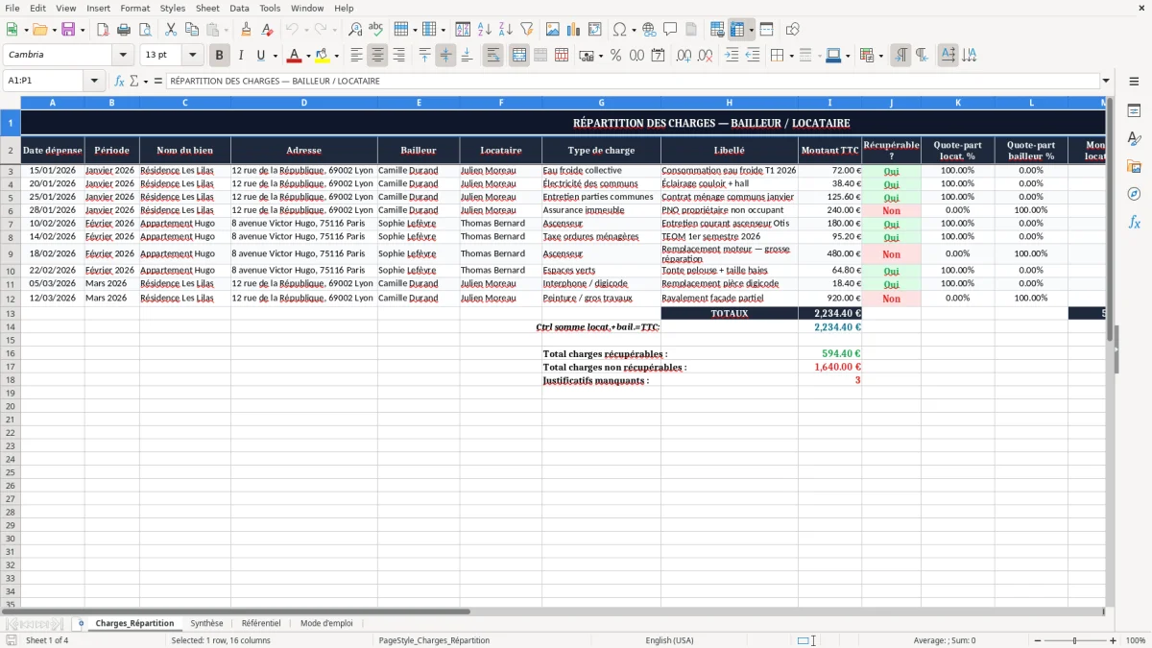Add a decimal place
This screenshot has height=648, width=1152.
pos(684,56)
